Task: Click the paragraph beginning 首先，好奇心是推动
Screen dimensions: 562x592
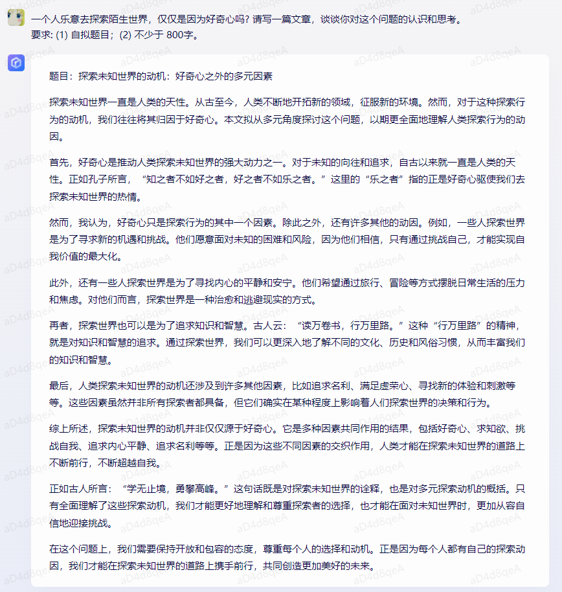Action: [287, 179]
